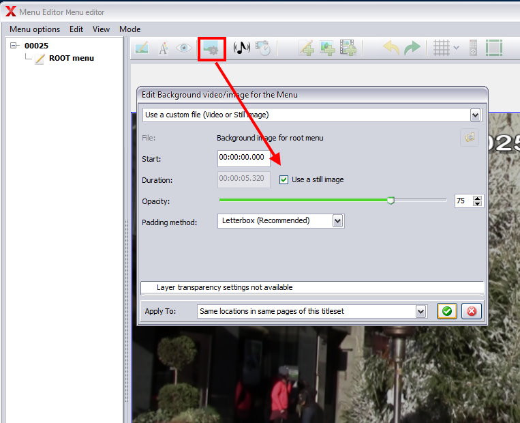Click the Start time field
The width and height of the screenshot is (520, 423).
(244, 158)
